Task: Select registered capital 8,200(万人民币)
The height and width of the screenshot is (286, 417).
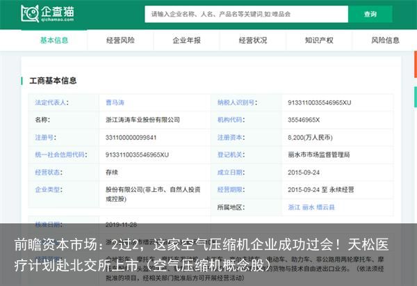Action: click(310, 137)
